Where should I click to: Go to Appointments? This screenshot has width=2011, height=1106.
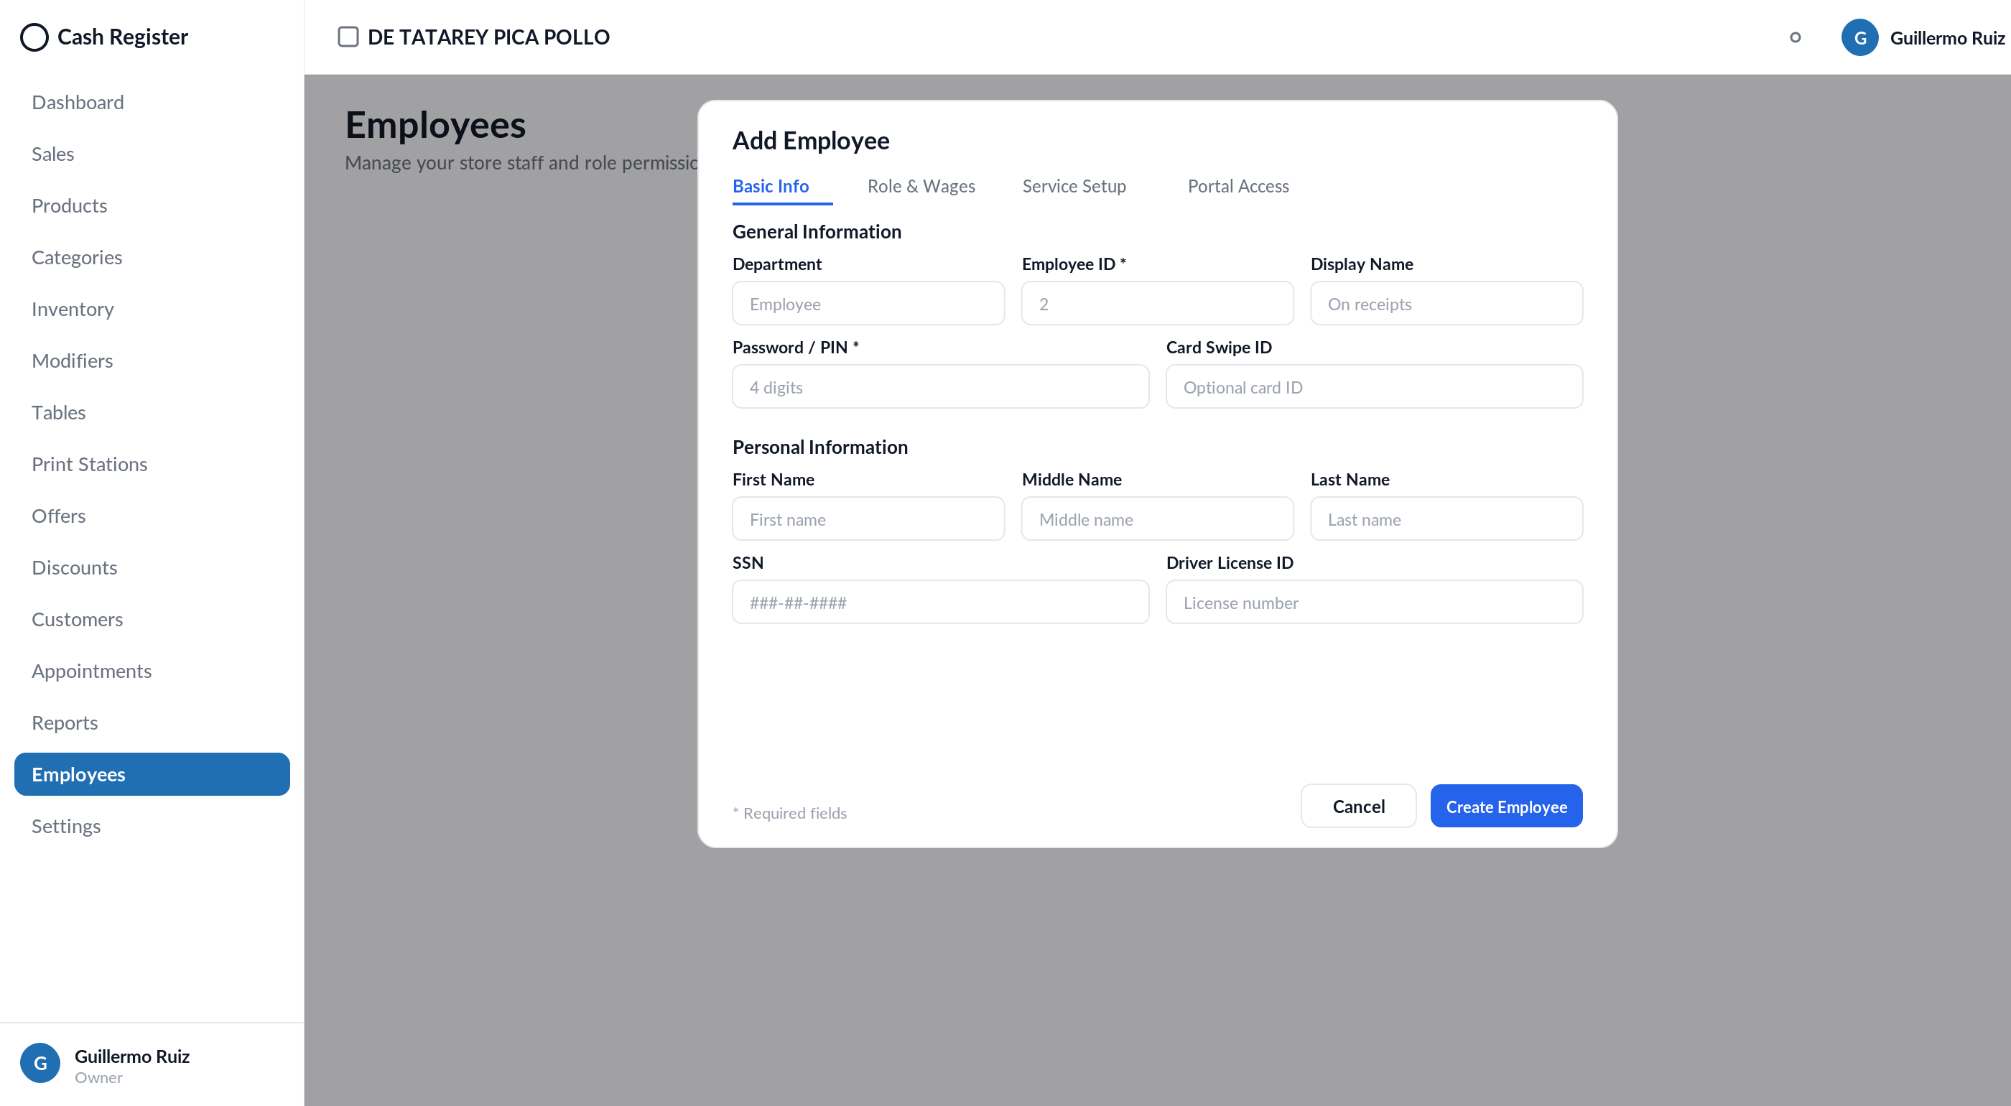click(152, 671)
